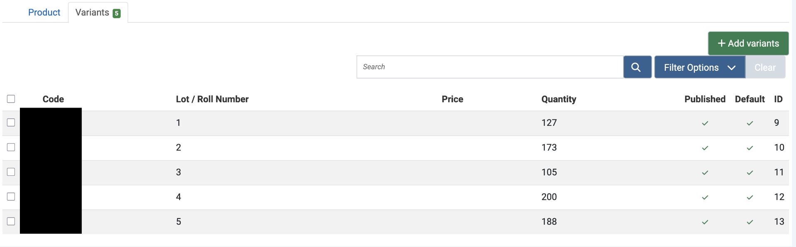Click Default checkmark for ID 9 row
Image resolution: width=796 pixels, height=247 pixels.
click(x=750, y=123)
